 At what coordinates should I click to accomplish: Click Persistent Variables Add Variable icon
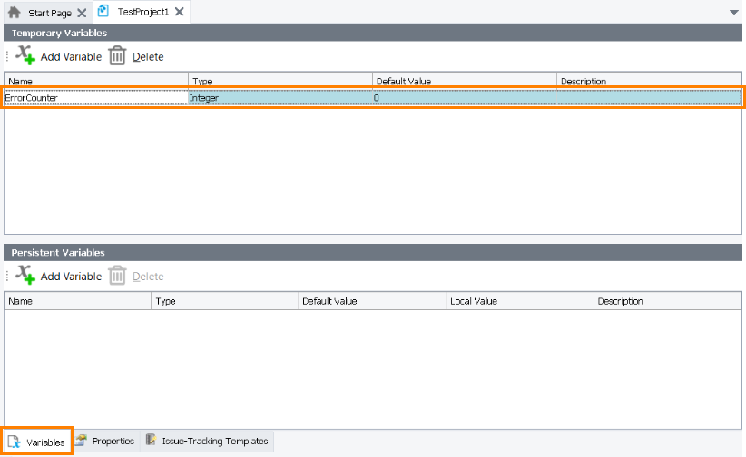coord(25,275)
